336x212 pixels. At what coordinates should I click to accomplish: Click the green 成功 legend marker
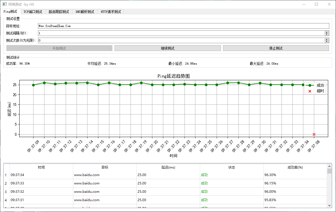[x=310, y=86]
